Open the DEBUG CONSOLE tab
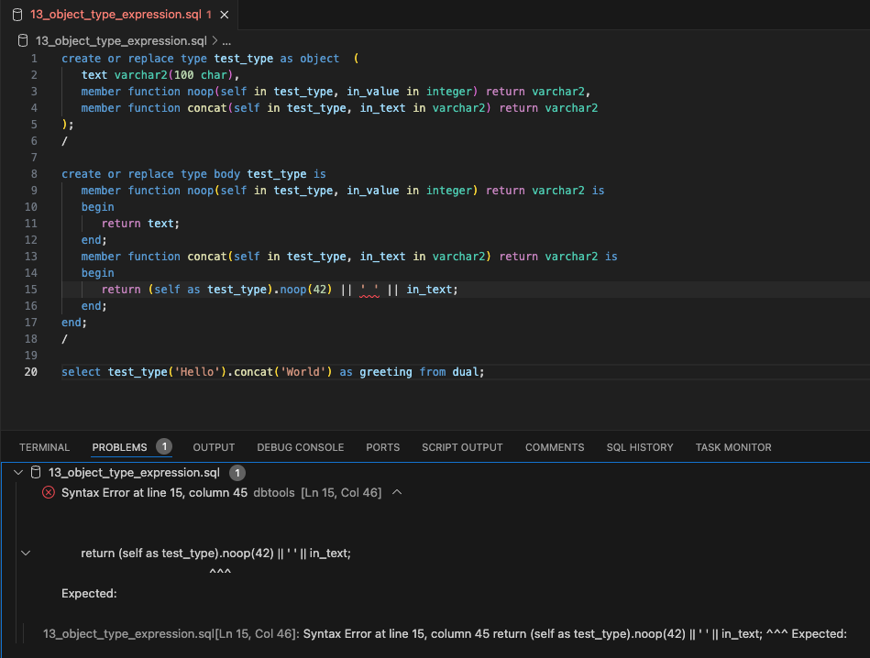 pyautogui.click(x=300, y=447)
